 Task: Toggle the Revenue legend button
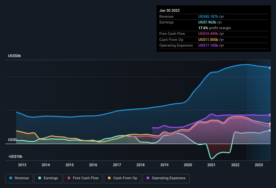pos(19,178)
